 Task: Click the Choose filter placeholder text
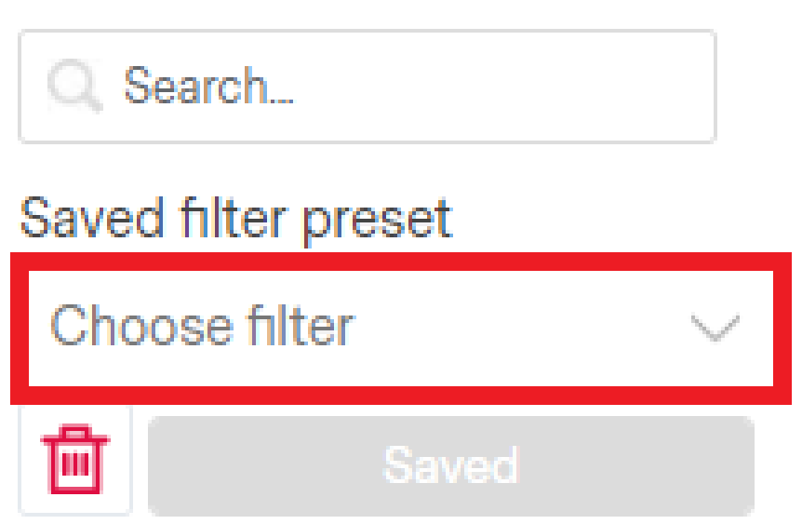[x=202, y=328]
